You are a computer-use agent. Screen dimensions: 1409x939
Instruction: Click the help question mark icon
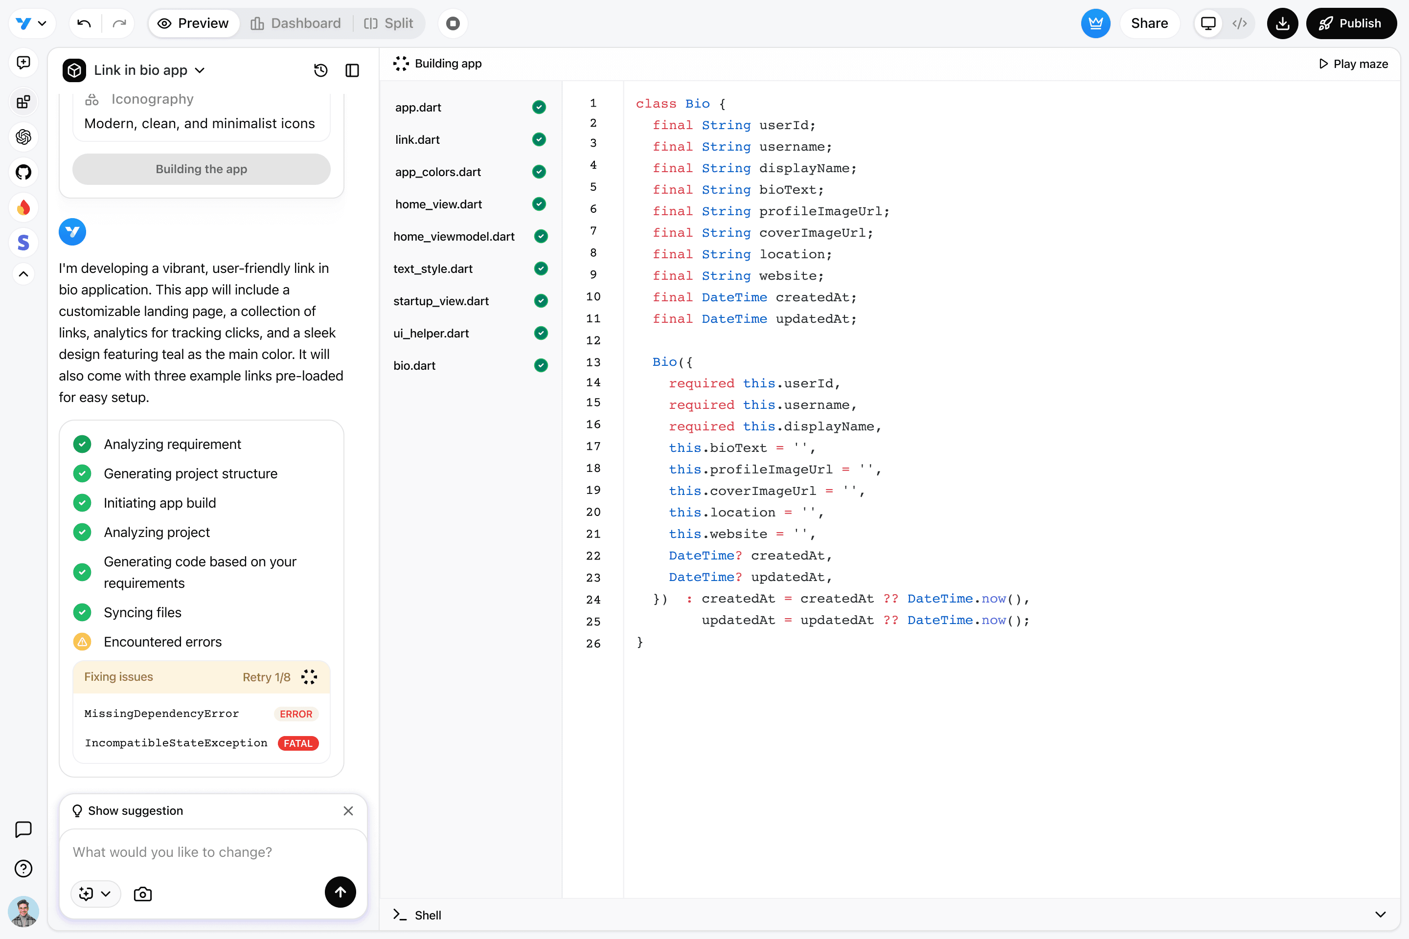pyautogui.click(x=23, y=869)
